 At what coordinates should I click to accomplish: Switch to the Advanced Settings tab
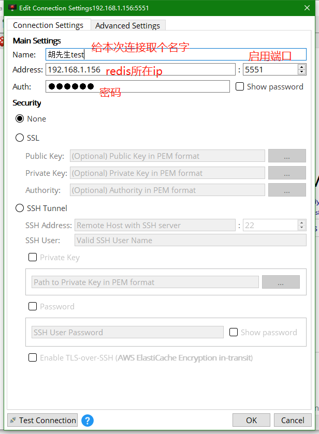(x=128, y=25)
